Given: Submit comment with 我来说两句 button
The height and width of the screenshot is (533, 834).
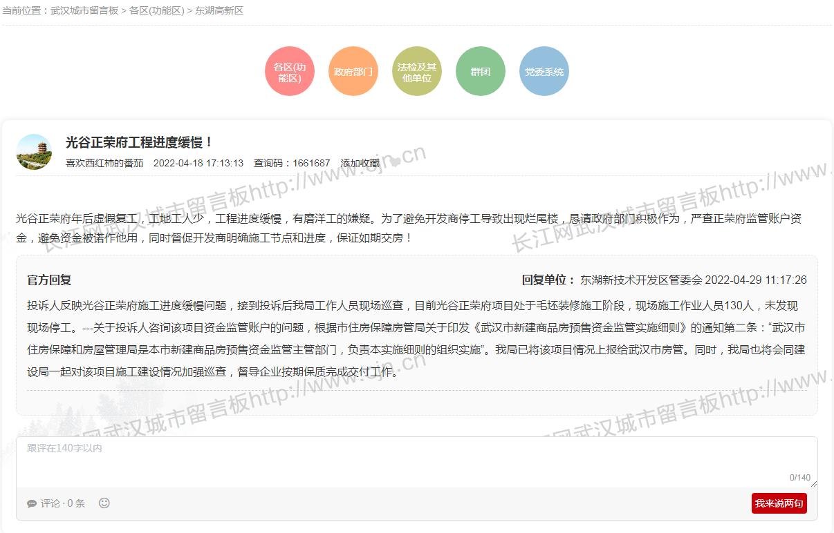Looking at the screenshot, I should 779,503.
